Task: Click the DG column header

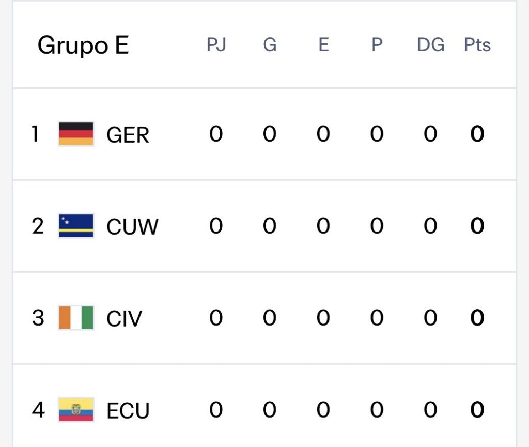Action: (430, 45)
